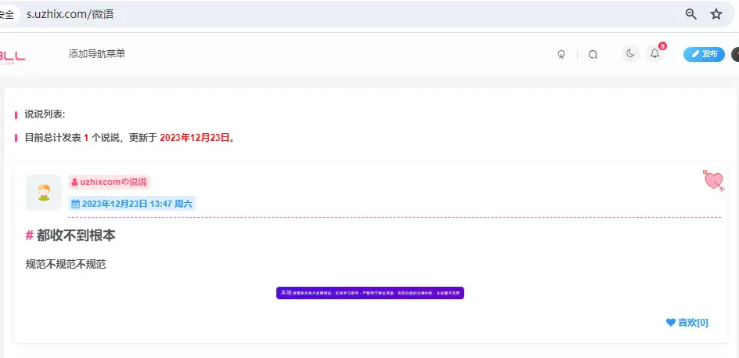Click the badge/medal icon in header
The width and height of the screenshot is (739, 358).
tap(561, 55)
